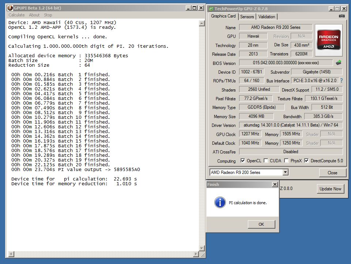Image resolution: width=351 pixels, height=264 pixels.
Task: Click the 'Compiling OpenCL kernels ... done.' line
Action: tap(58, 37)
